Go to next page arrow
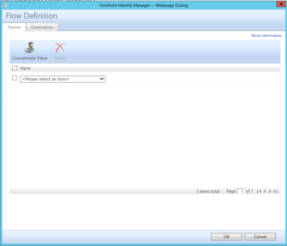This screenshot has width=287, height=246. tap(270, 191)
